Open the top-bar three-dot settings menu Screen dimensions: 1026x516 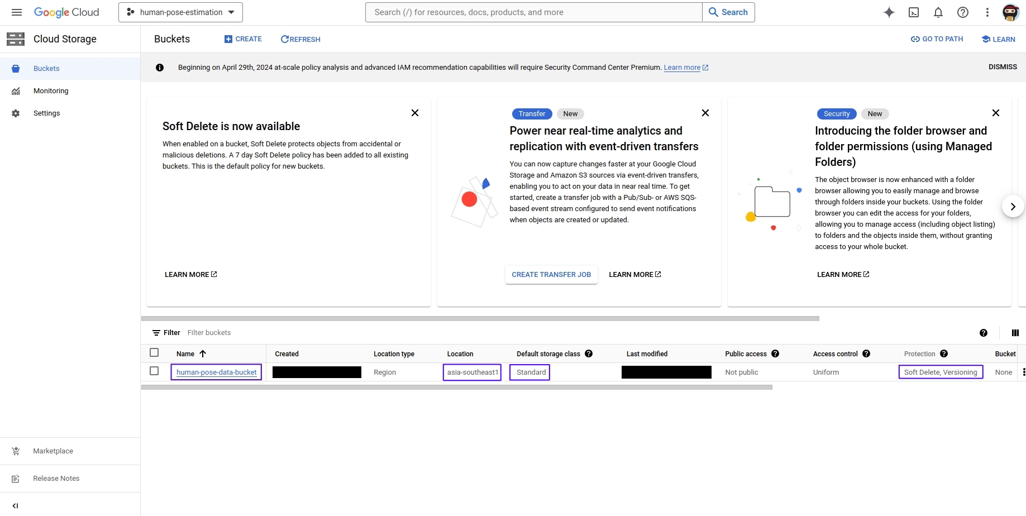tap(987, 12)
